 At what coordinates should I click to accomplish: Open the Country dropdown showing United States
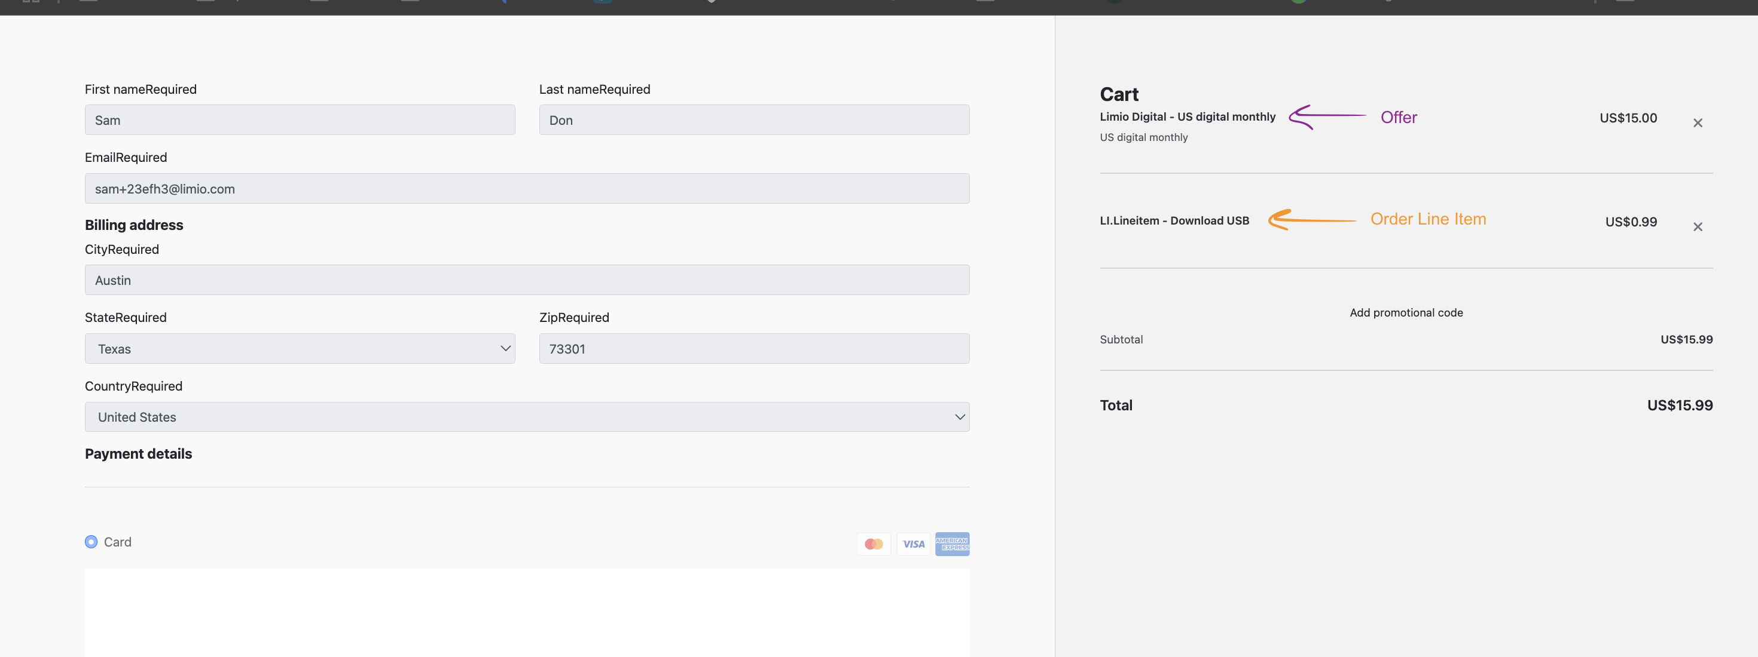526,417
